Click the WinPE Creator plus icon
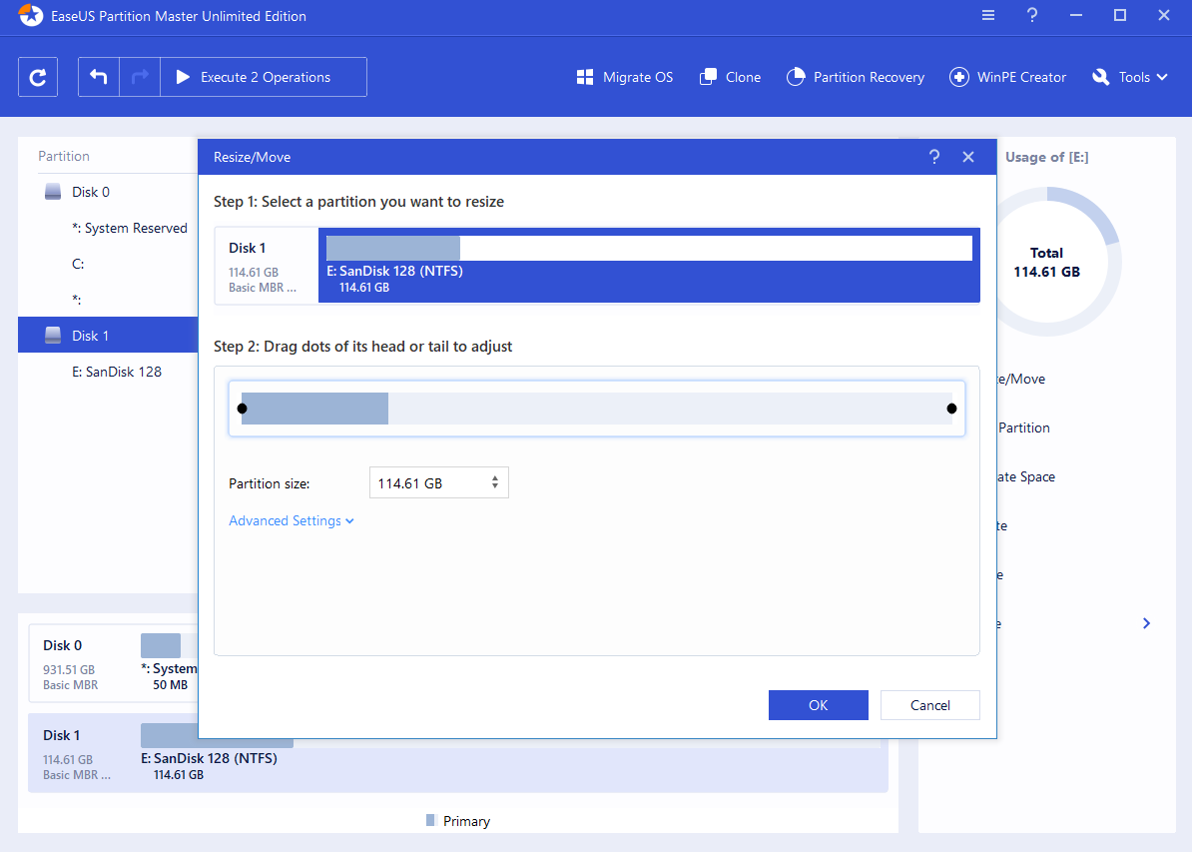1192x852 pixels. pos(959,77)
